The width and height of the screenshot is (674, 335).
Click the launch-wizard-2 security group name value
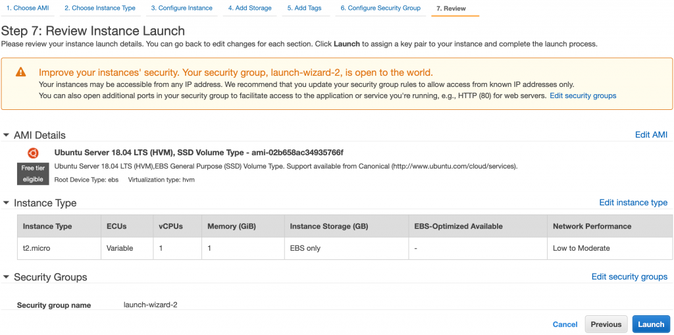[151, 305]
